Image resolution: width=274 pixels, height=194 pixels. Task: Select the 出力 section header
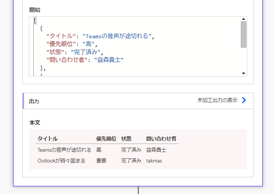[x=138, y=101]
